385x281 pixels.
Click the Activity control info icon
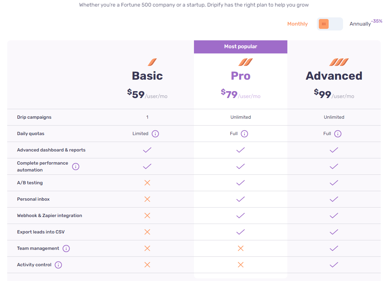point(58,265)
